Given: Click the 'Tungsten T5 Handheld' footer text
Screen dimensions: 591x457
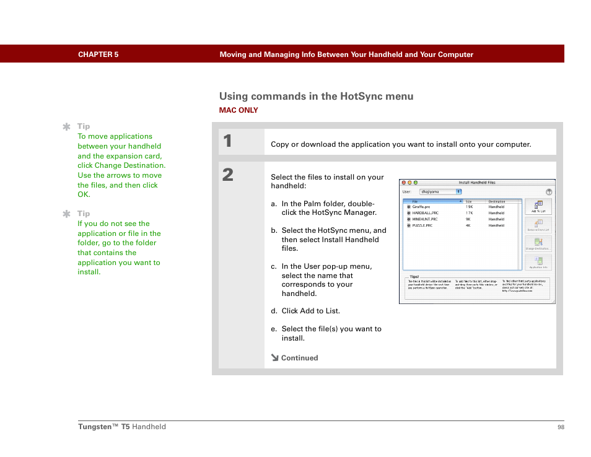Looking at the screenshot, I should point(122,427).
